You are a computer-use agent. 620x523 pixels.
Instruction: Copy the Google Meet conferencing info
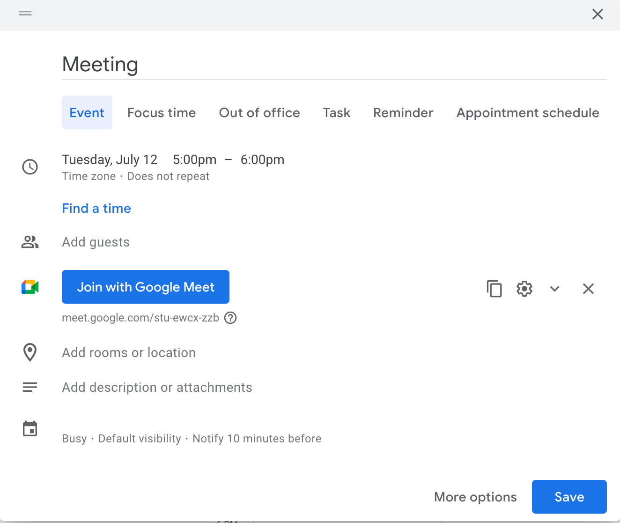(x=494, y=288)
